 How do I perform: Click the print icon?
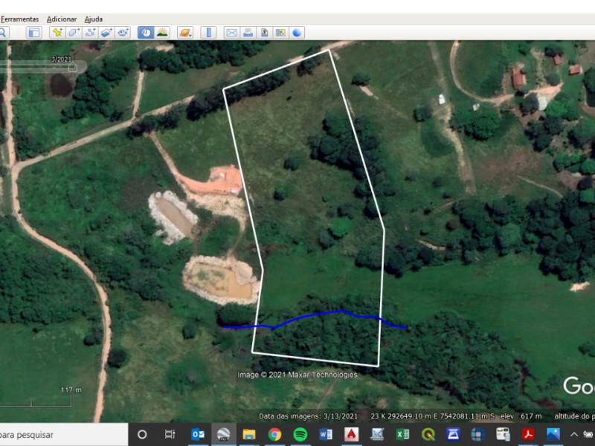(248, 33)
